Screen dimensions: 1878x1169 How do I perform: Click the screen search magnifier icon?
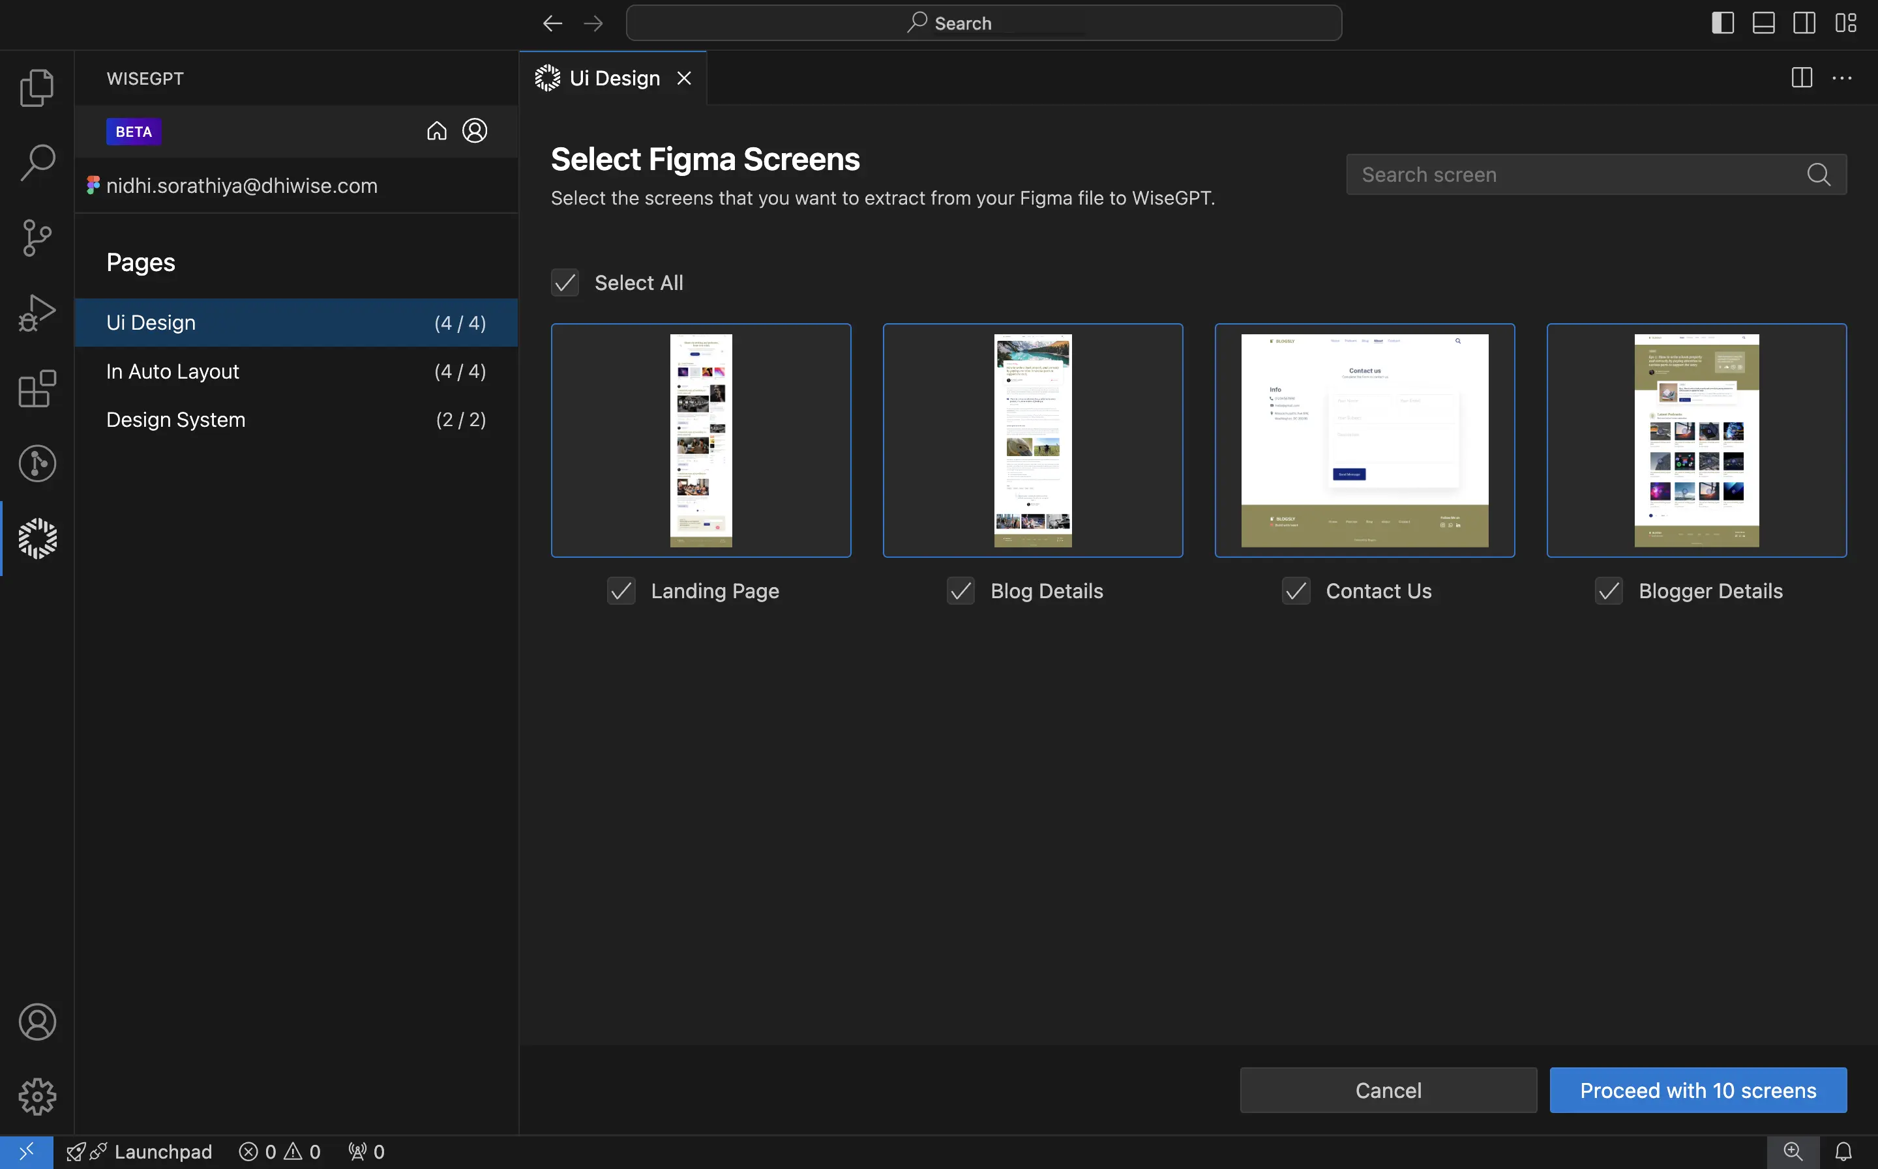[1820, 174]
